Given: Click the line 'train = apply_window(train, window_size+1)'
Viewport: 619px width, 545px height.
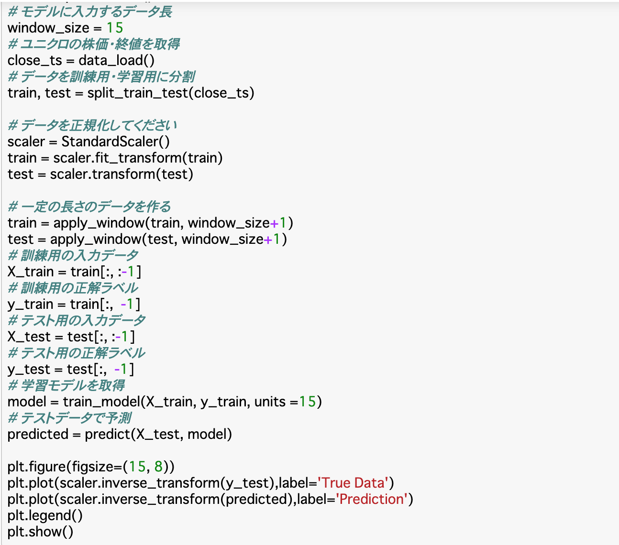Looking at the screenshot, I should click(x=150, y=223).
